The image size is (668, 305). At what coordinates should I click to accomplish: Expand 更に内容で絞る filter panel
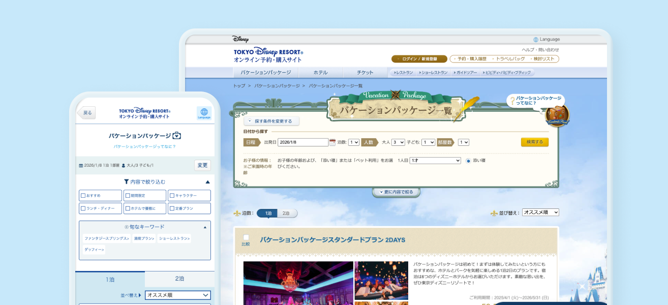[x=396, y=192]
